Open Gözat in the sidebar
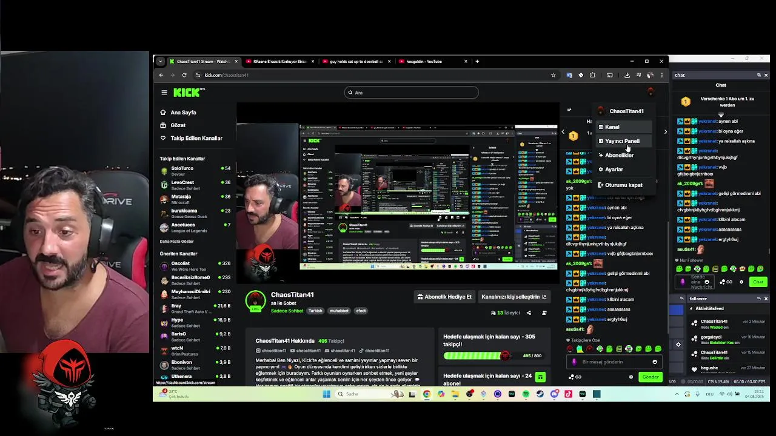The height and width of the screenshot is (436, 776). click(178, 125)
